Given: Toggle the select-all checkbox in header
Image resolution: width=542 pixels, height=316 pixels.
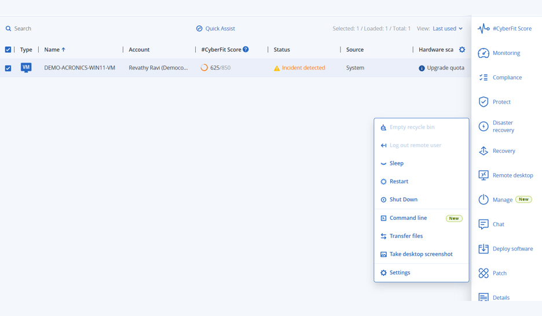Looking at the screenshot, I should [8, 49].
